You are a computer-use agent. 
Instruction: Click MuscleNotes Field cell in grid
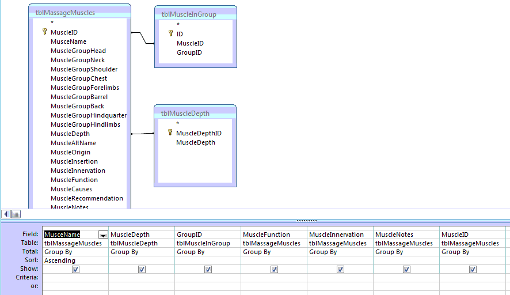(406, 235)
